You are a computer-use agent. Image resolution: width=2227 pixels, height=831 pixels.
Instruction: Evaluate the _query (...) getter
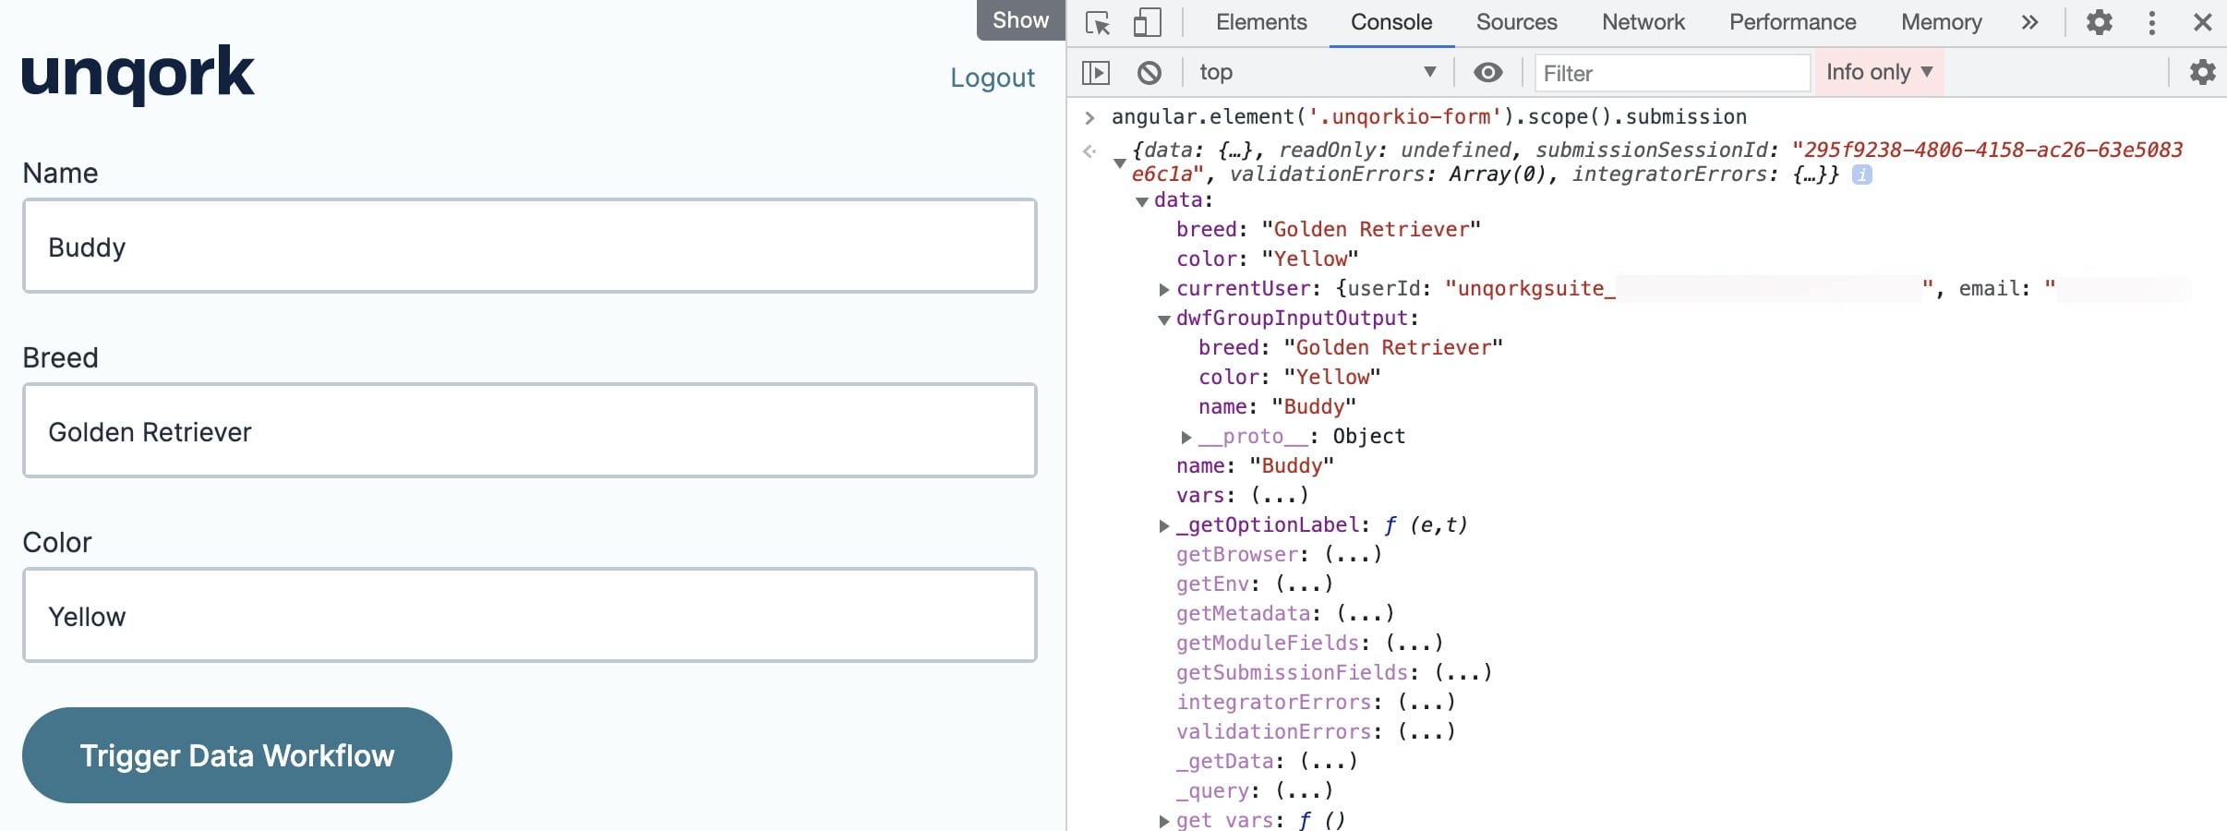tap(1304, 791)
